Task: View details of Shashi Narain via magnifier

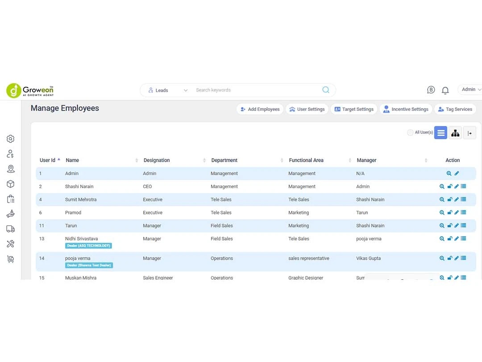Action: coord(442,186)
